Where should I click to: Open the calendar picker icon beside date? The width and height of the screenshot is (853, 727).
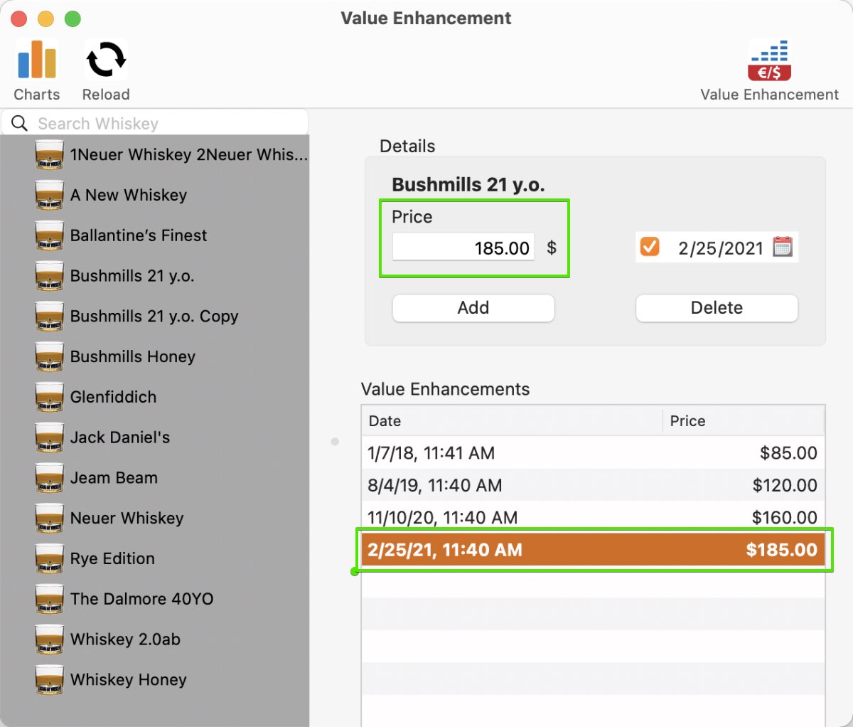782,247
